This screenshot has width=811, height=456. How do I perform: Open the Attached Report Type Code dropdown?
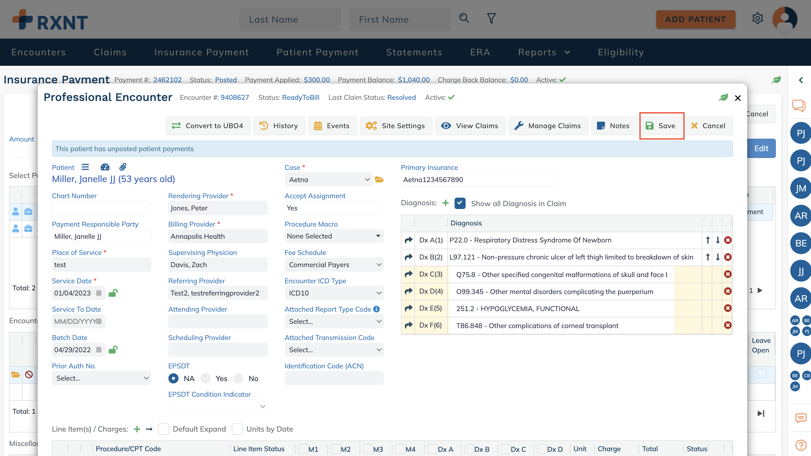tap(334, 321)
